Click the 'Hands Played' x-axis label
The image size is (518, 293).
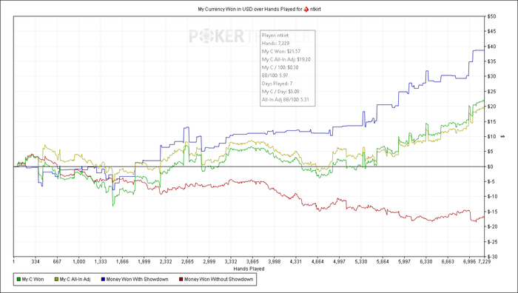pyautogui.click(x=249, y=269)
